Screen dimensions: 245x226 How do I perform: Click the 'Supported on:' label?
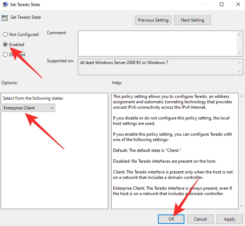point(60,61)
